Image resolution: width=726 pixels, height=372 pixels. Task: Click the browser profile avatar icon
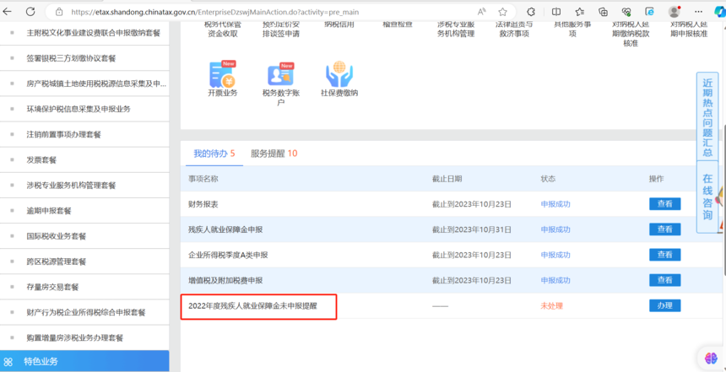tap(674, 12)
